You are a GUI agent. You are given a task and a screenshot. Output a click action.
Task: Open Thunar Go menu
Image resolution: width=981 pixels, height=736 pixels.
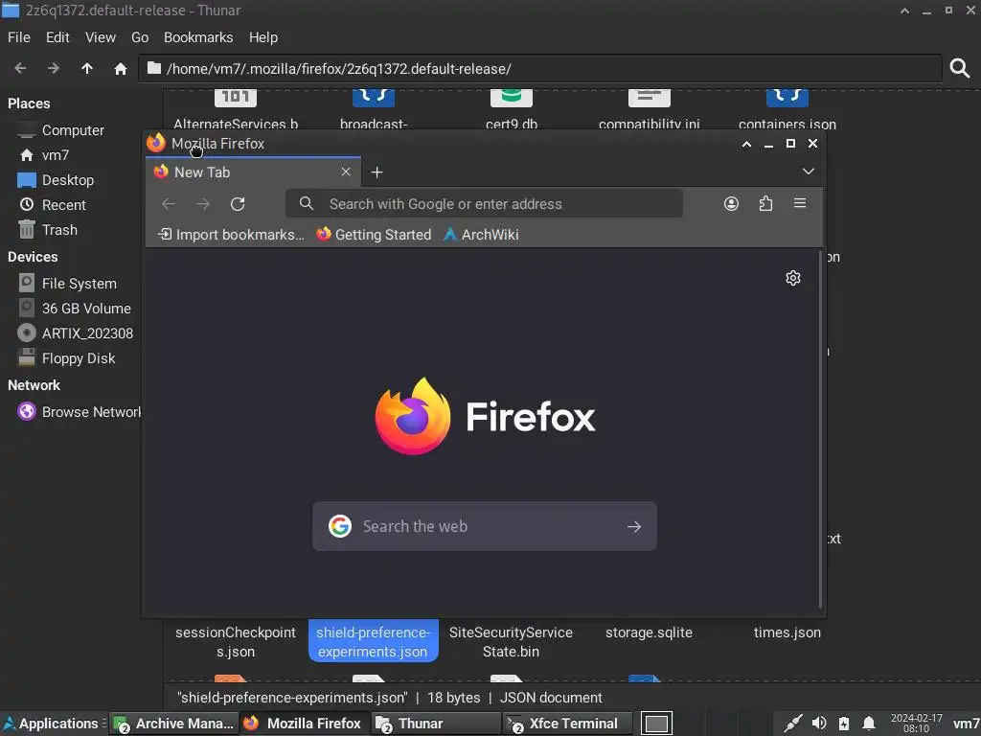pos(140,37)
